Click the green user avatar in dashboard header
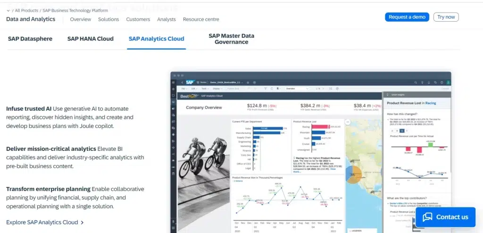Screen dimensions: 483x233 (x=448, y=82)
